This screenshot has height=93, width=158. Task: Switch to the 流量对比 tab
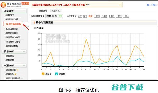[56, 11]
